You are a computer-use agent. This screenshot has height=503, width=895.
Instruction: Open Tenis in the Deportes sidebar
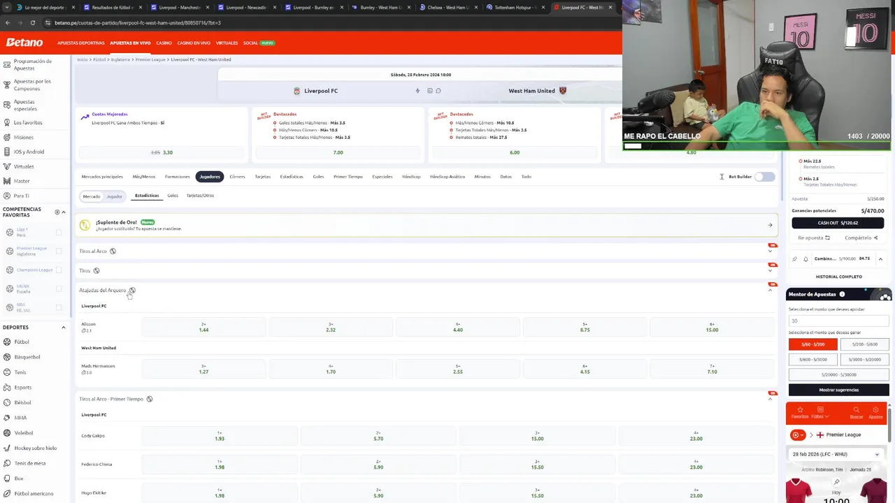20,372
